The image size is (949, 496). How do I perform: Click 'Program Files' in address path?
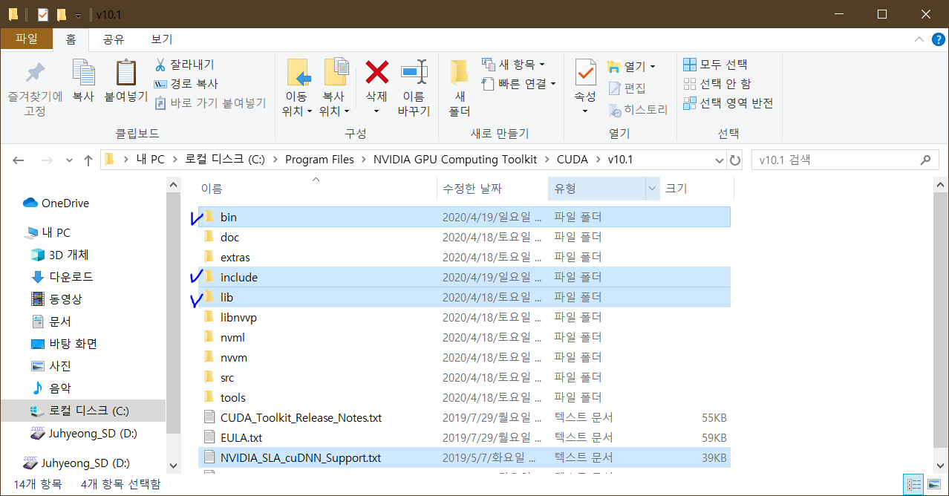319,160
